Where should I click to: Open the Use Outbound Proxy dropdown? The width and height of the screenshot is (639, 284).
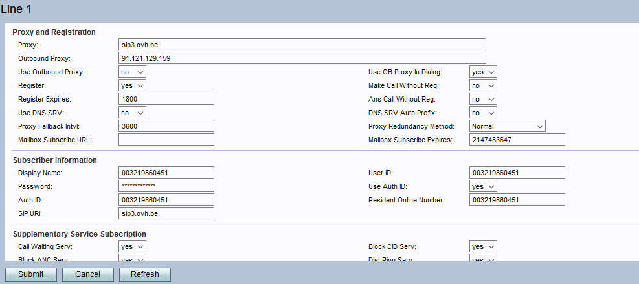point(133,72)
